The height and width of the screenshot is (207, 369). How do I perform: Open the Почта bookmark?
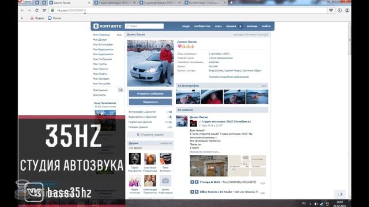pos(55,18)
